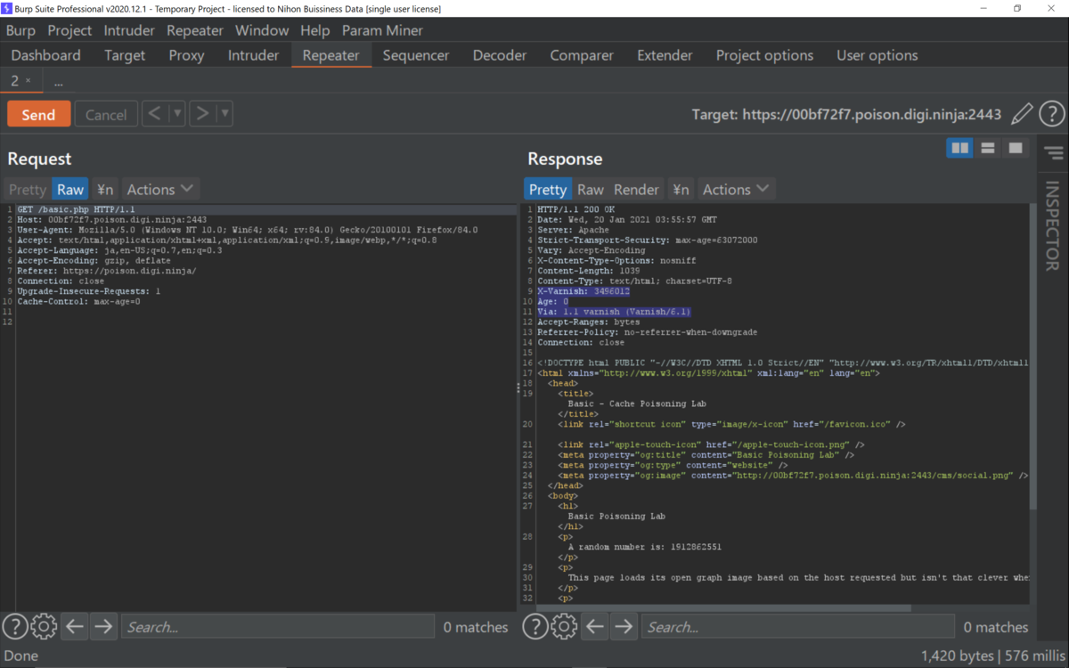This screenshot has width=1069, height=668.
Task: Close Repeater tab 2
Action: [x=28, y=81]
